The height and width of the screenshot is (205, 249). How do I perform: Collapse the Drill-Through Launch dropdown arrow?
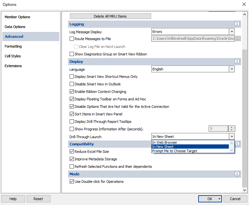[x=231, y=137]
